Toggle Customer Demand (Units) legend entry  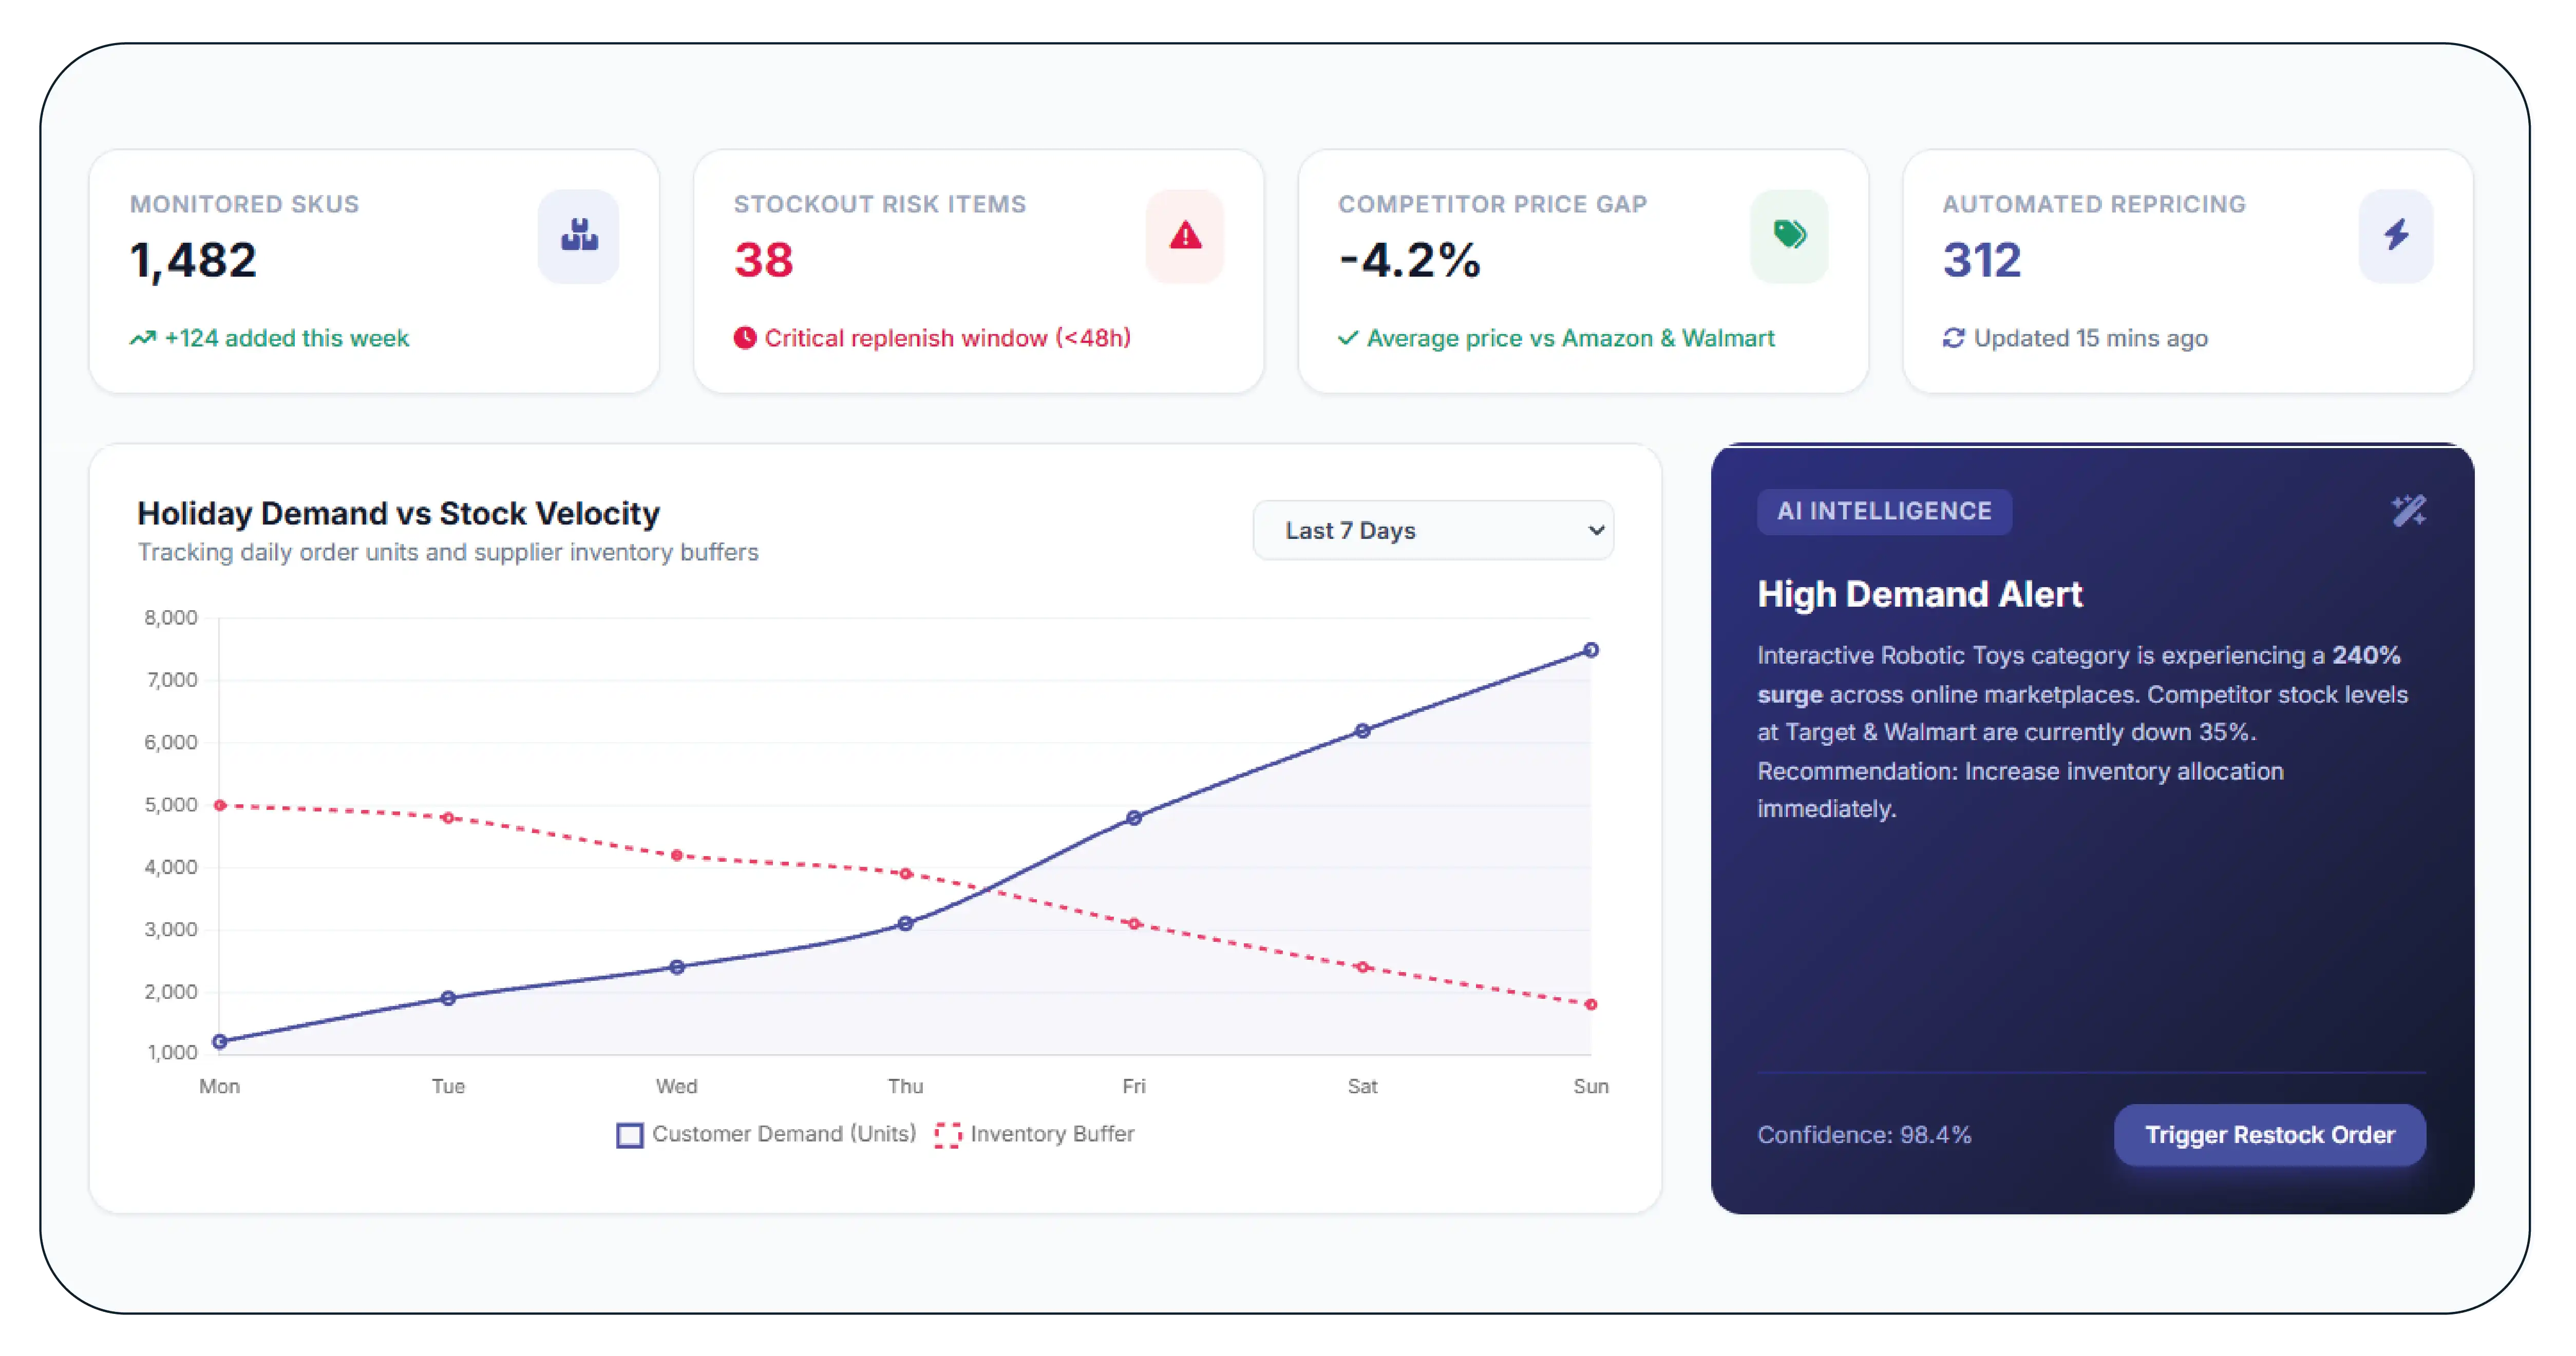(766, 1135)
